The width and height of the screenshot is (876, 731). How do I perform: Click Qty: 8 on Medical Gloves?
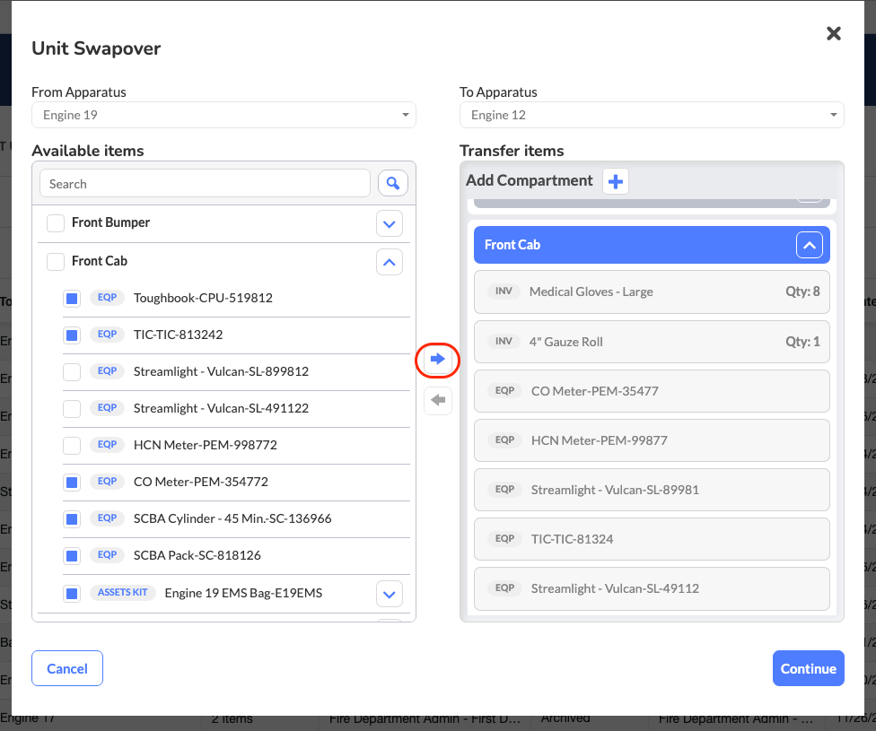(x=802, y=292)
